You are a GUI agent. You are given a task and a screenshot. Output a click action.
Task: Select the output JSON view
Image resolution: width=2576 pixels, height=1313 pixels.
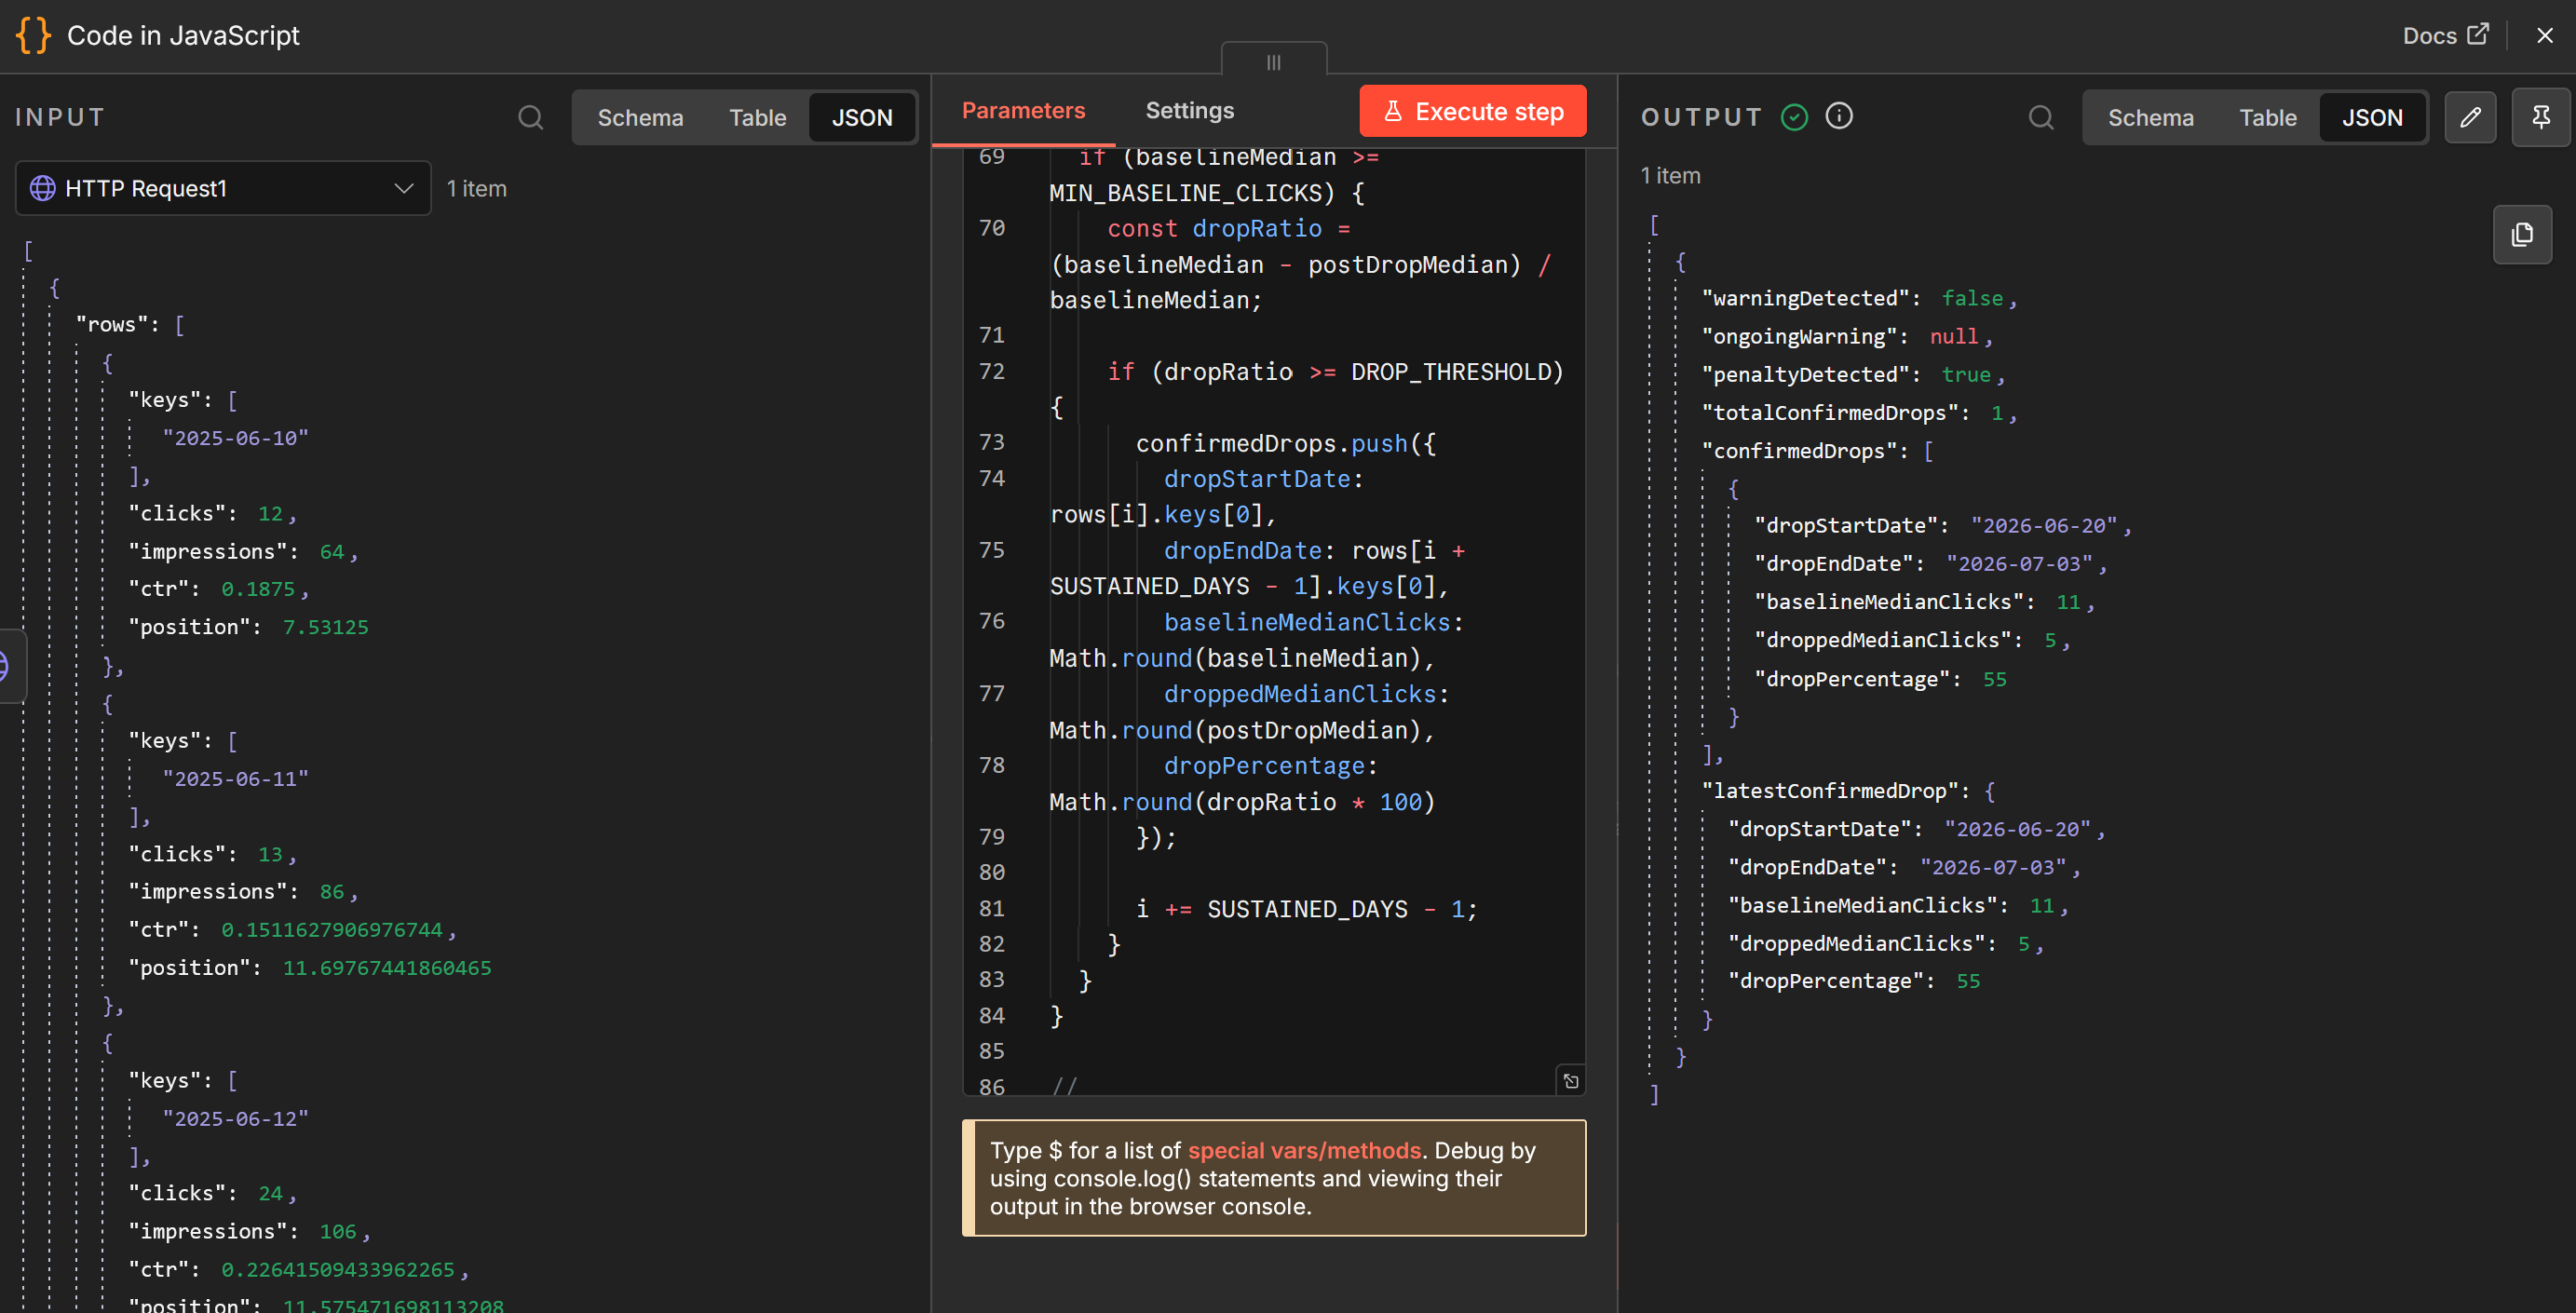(2372, 117)
